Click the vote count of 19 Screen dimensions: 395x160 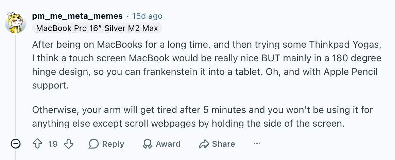pos(53,144)
